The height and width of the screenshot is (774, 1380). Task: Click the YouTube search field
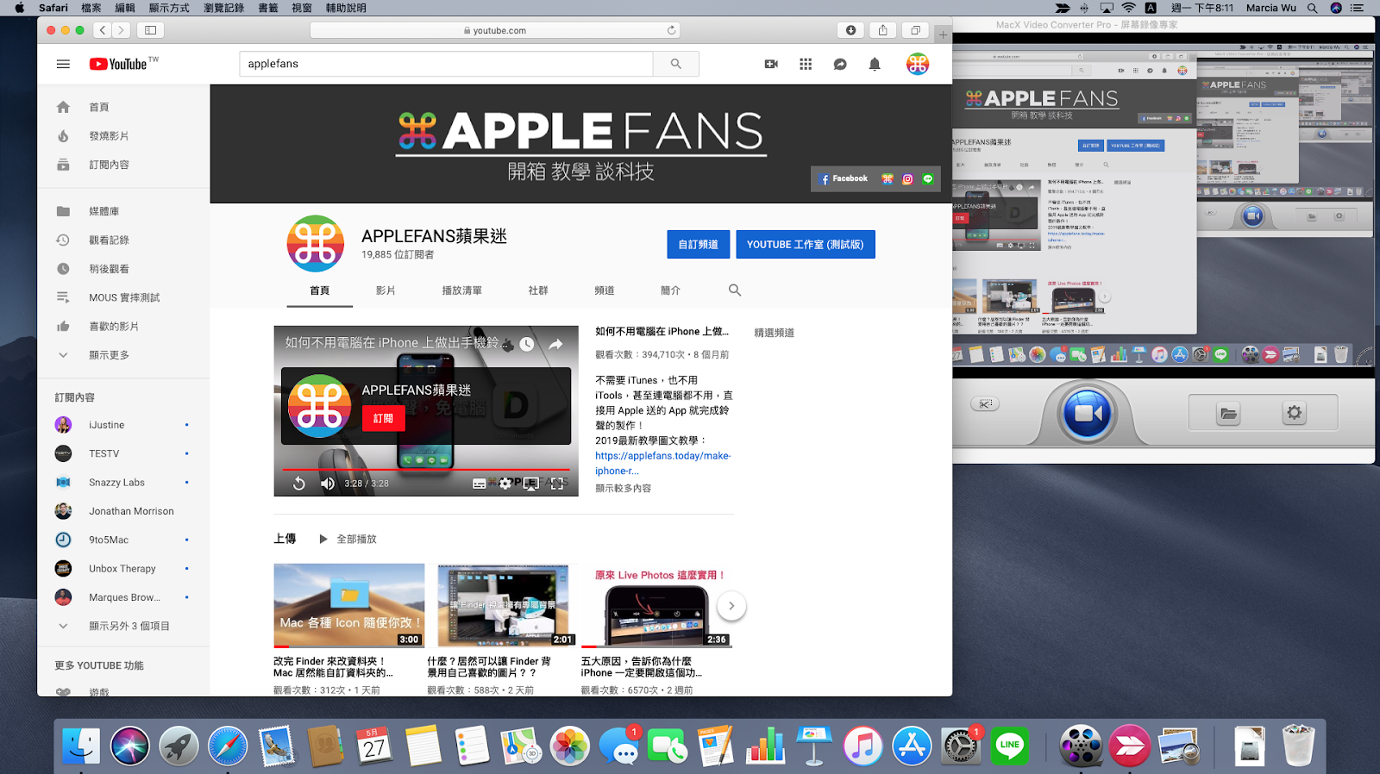(446, 64)
